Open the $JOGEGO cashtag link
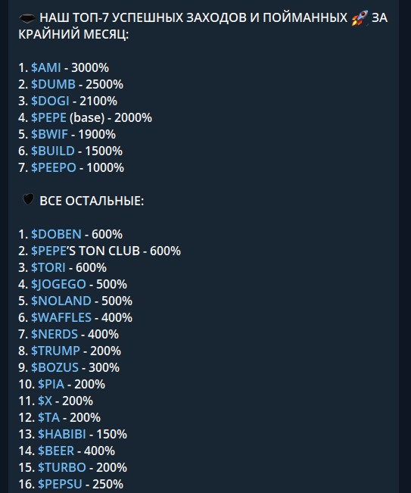411x493 pixels. pos(58,284)
